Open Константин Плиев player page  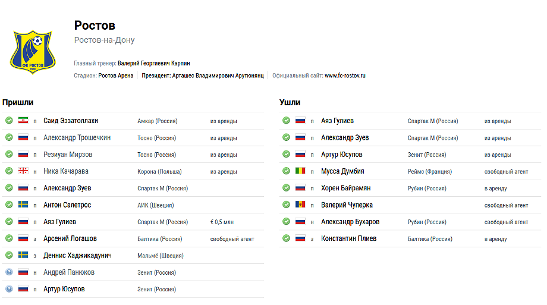349,238
